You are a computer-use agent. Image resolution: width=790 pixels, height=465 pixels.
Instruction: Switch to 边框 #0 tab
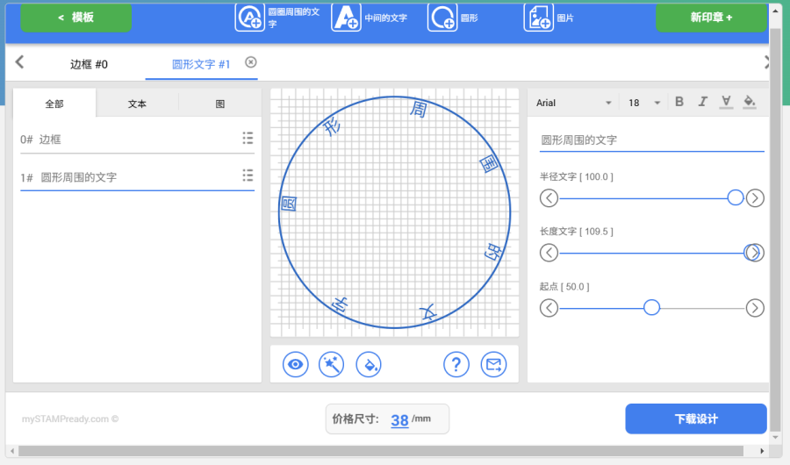pos(89,64)
